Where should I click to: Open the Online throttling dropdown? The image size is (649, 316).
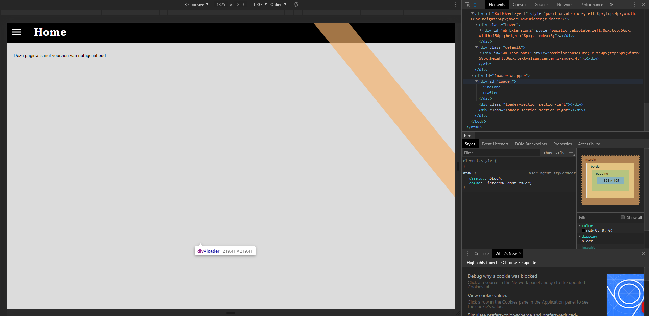click(278, 5)
